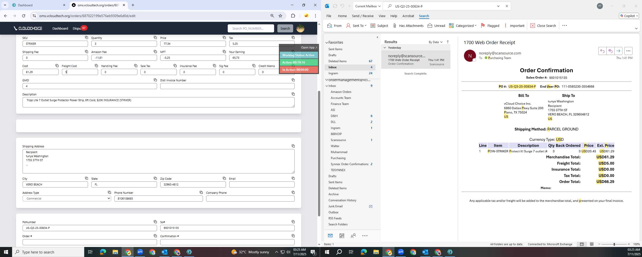Switch to the Home ribbon tab

(x=342, y=16)
